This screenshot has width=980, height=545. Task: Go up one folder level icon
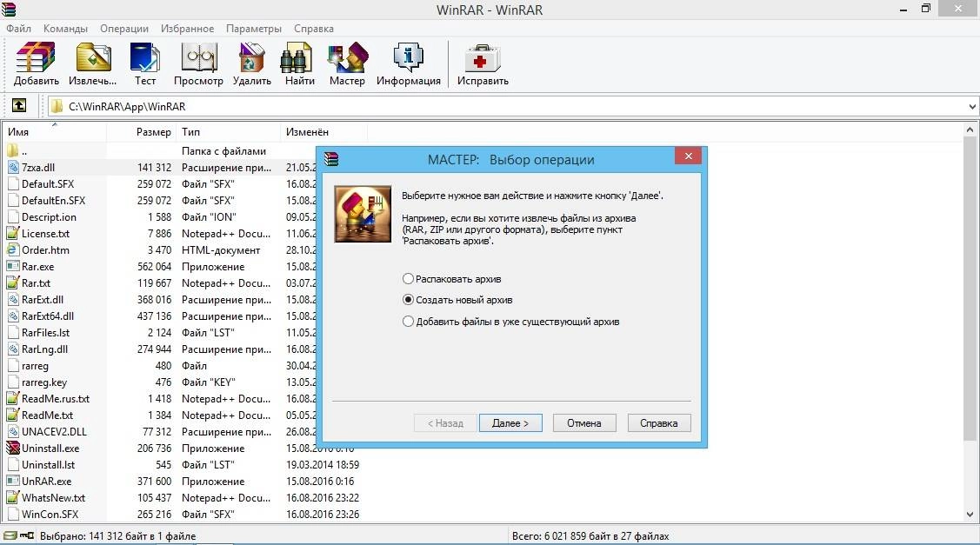[19, 106]
